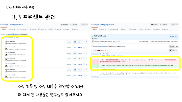
Task: Open Pull requests tab on the history page
Action: [22, 29]
